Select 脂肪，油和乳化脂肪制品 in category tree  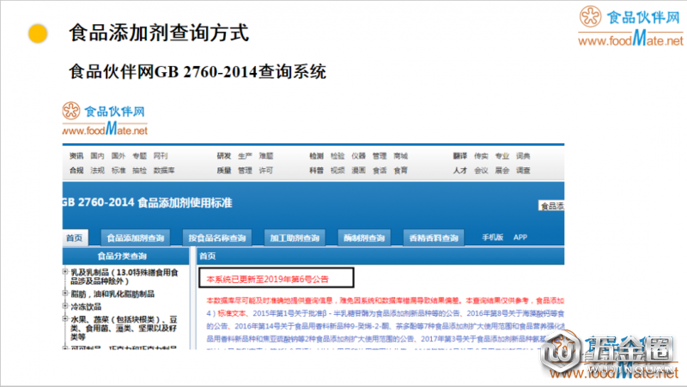point(112,293)
